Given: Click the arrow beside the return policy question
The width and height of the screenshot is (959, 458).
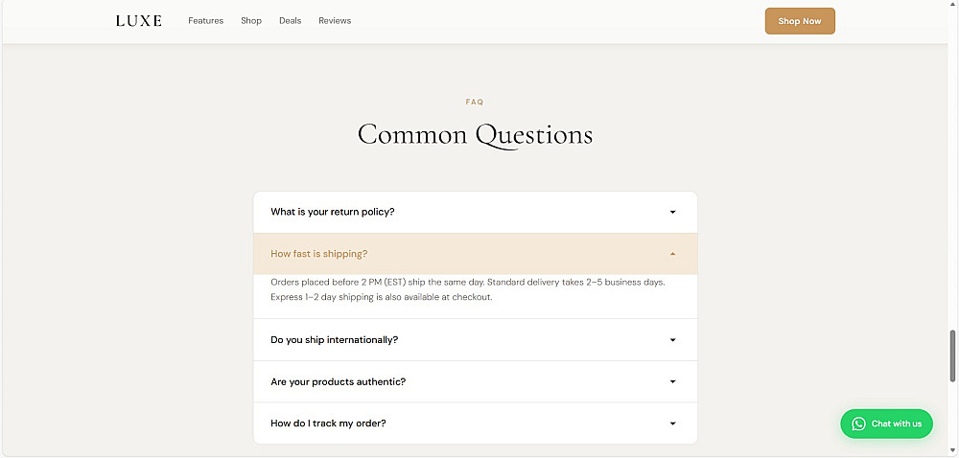Looking at the screenshot, I should click(x=672, y=212).
